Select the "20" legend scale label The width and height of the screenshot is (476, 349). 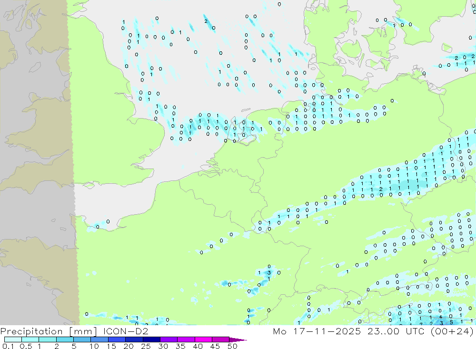pos(129,346)
